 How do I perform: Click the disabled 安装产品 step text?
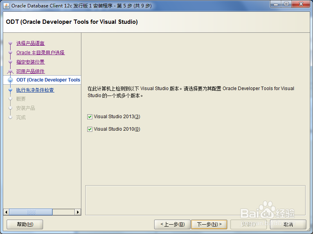(25, 108)
